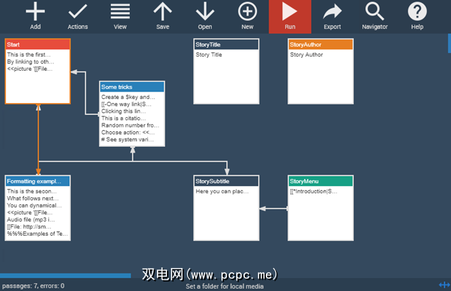Select the StoryMenu passage header

320,181
